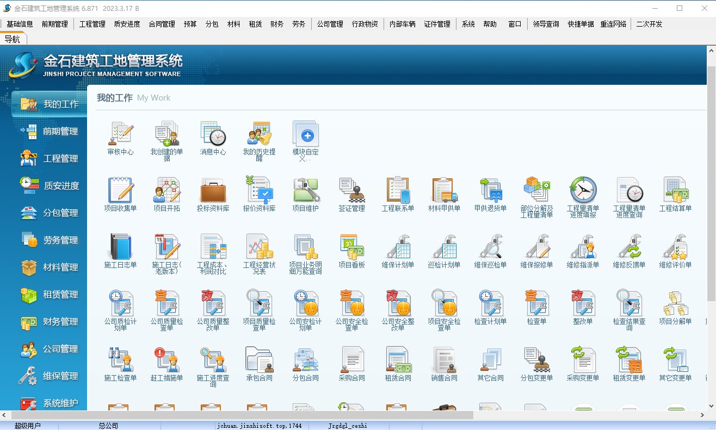Open the 项目安全检查单 icon

444,303
